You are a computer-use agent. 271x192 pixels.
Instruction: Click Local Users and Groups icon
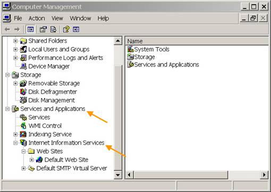[x=23, y=49]
